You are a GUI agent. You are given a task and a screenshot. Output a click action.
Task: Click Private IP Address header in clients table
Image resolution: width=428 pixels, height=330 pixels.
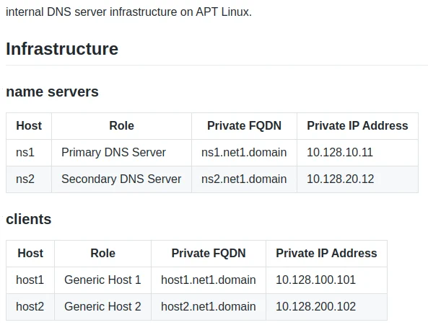tap(326, 254)
